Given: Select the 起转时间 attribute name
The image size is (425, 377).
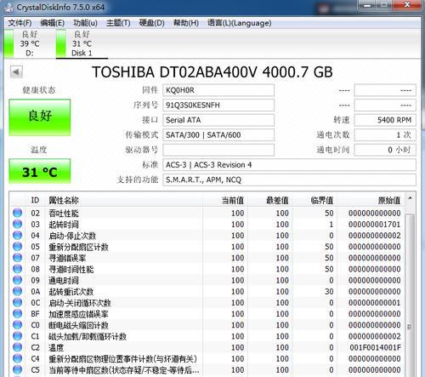Looking at the screenshot, I should tap(64, 225).
